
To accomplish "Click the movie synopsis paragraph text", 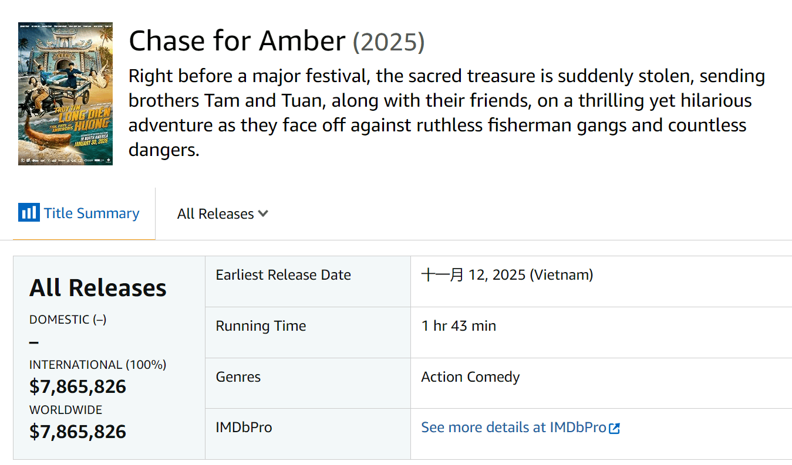I will pyautogui.click(x=446, y=113).
